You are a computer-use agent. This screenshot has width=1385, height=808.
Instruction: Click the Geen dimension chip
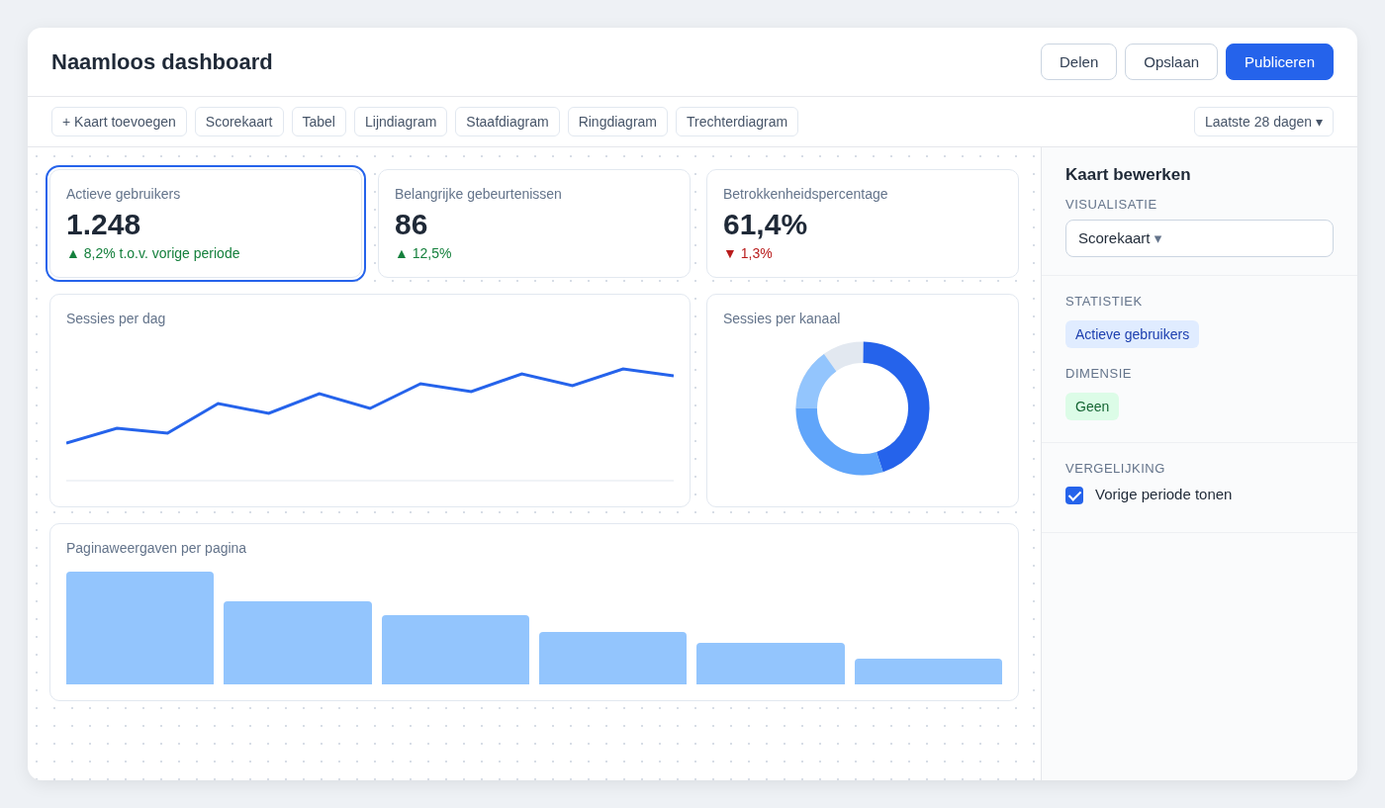1092,406
